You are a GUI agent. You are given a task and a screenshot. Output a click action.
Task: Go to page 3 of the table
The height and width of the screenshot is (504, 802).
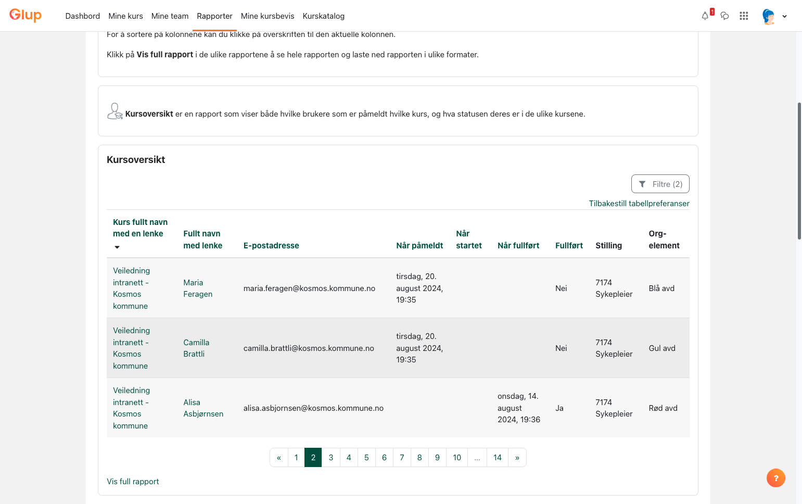tap(331, 458)
